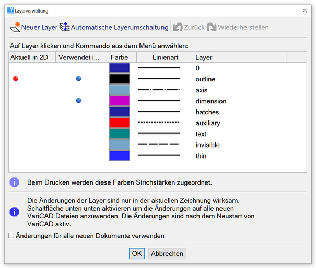The image size is (316, 268).
Task: Confirm the dialog with OK
Action: click(136, 253)
